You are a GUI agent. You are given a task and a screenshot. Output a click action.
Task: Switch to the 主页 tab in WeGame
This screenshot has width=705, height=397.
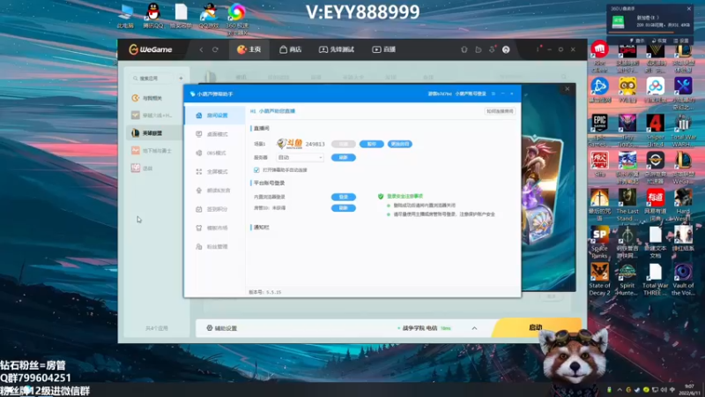(x=249, y=49)
